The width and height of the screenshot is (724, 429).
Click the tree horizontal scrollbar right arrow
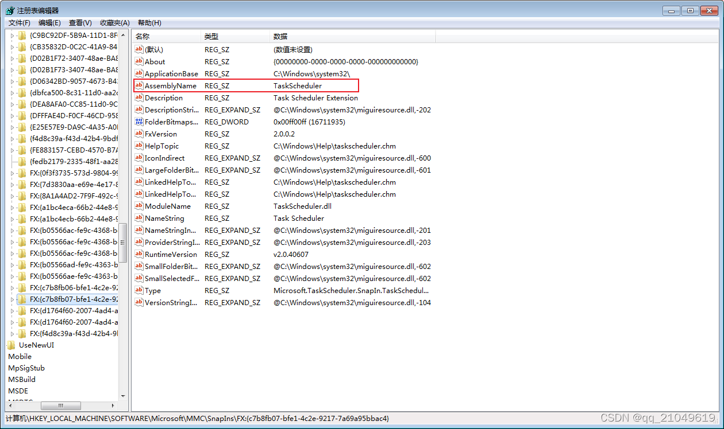(113, 405)
